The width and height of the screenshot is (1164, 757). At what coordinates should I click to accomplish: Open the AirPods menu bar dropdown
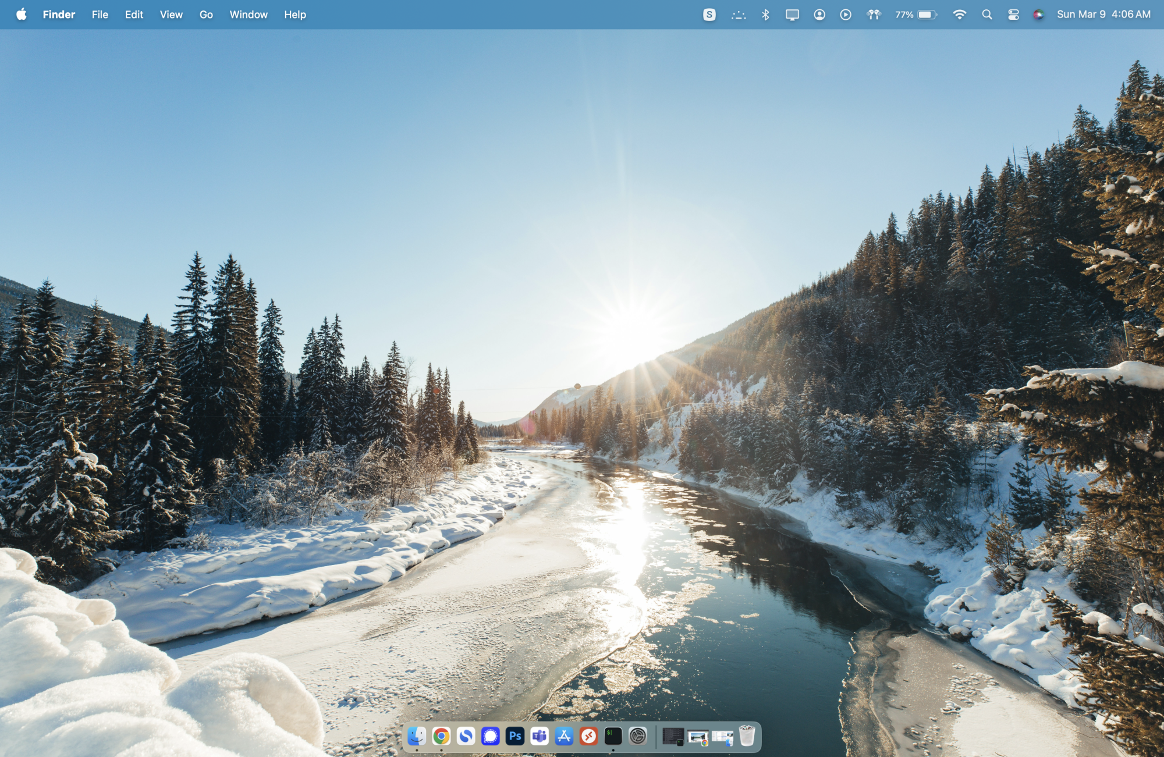click(874, 15)
